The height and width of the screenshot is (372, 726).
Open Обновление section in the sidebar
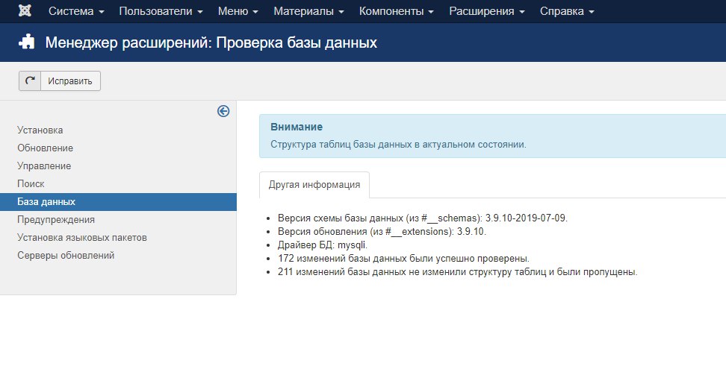tap(45, 148)
